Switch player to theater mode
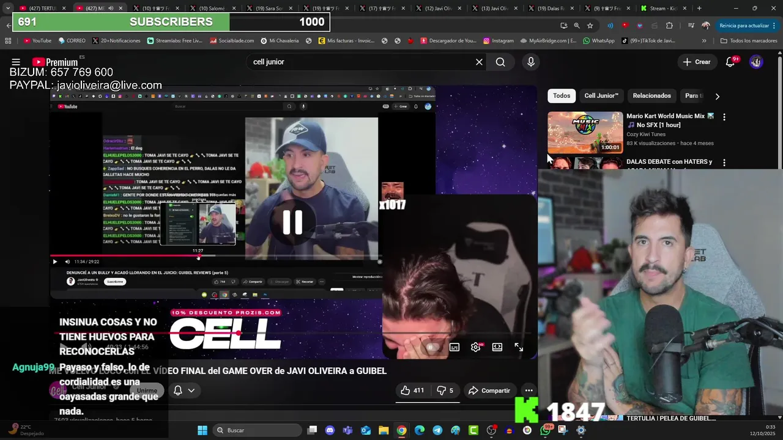This screenshot has height=440, width=783. [x=497, y=347]
